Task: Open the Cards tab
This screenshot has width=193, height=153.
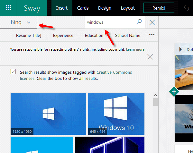Action: pos(83,8)
